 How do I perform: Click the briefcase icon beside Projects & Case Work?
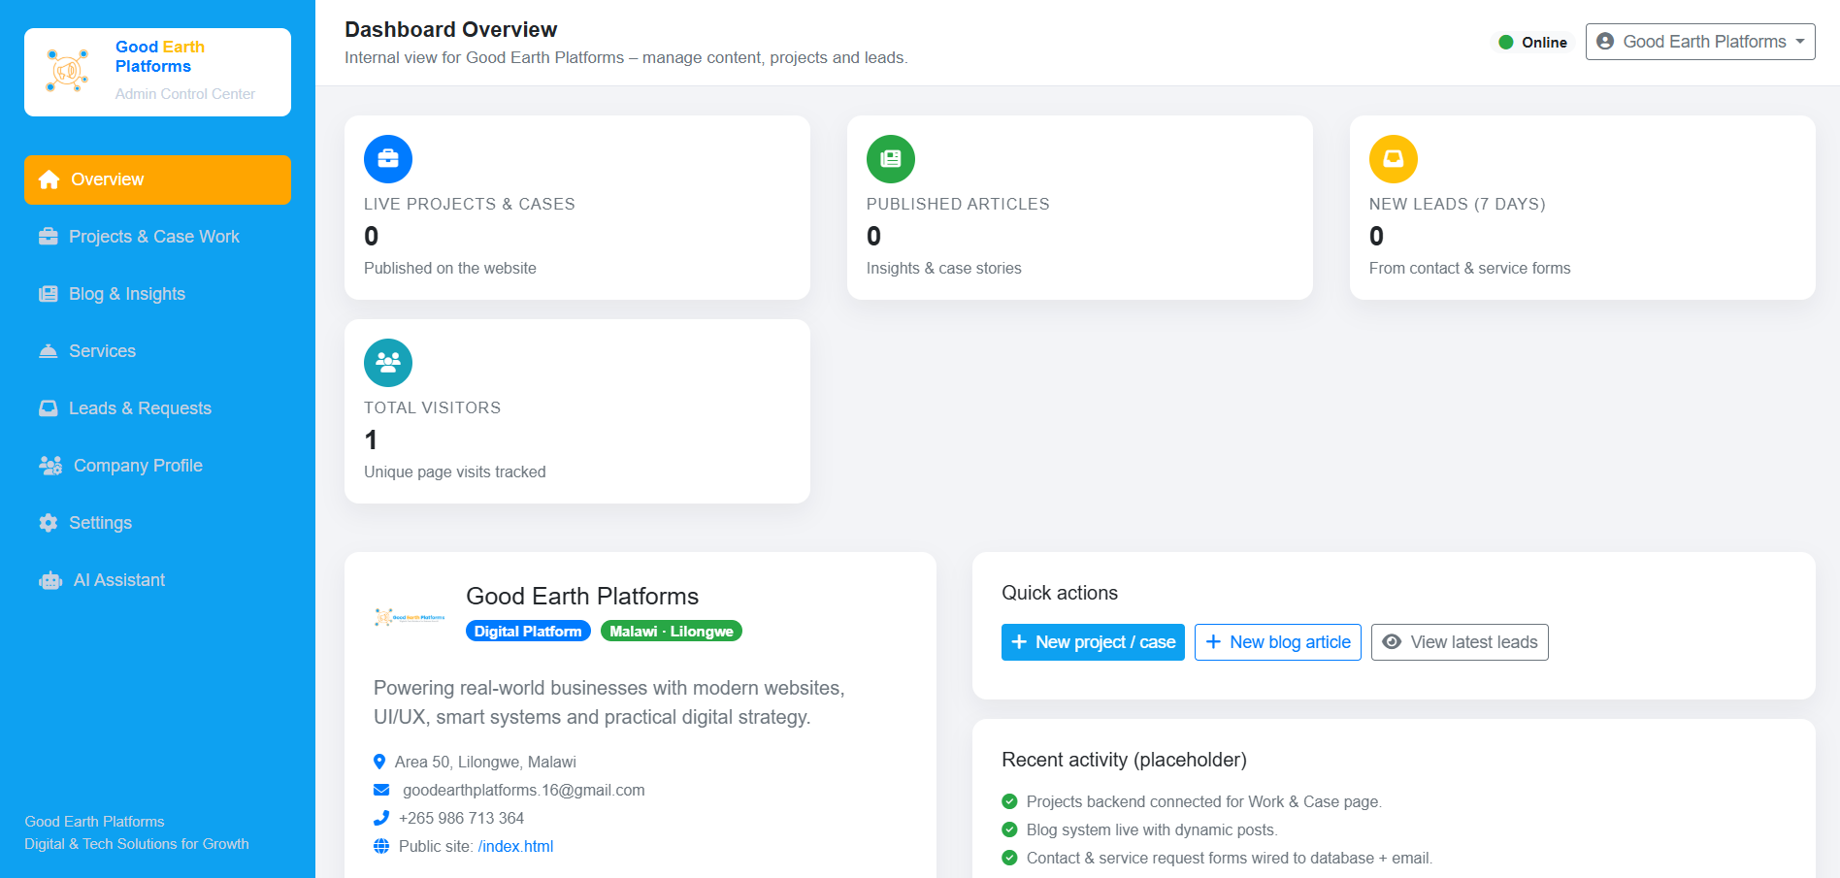pos(48,237)
